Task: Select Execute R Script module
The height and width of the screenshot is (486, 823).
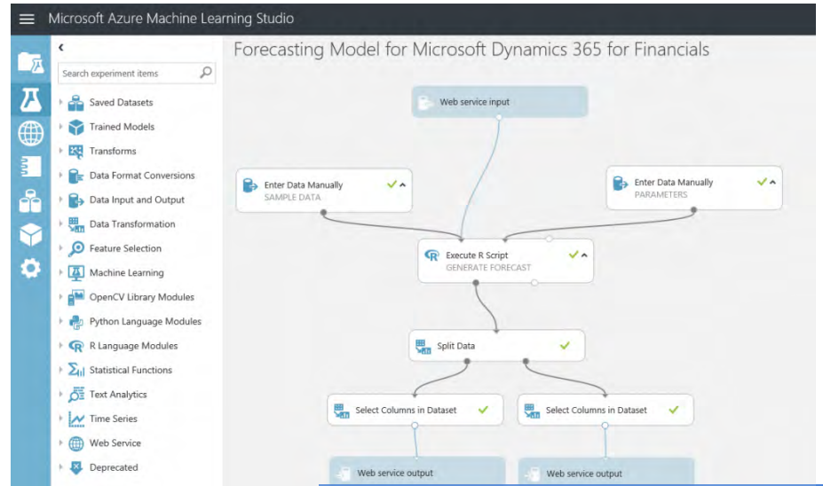Action: click(x=505, y=261)
